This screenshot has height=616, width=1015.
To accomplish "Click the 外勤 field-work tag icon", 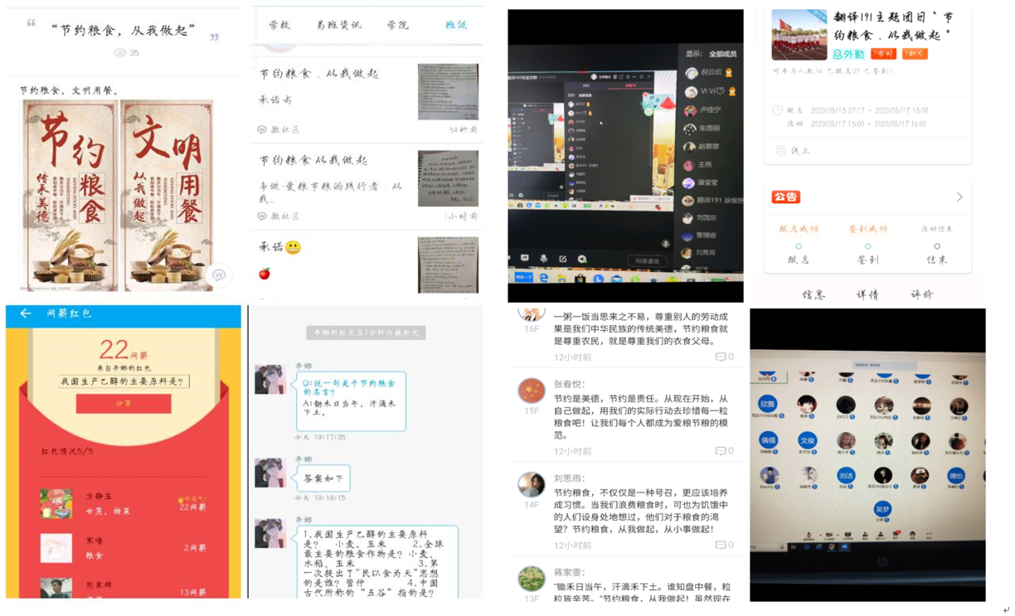I will [x=837, y=54].
